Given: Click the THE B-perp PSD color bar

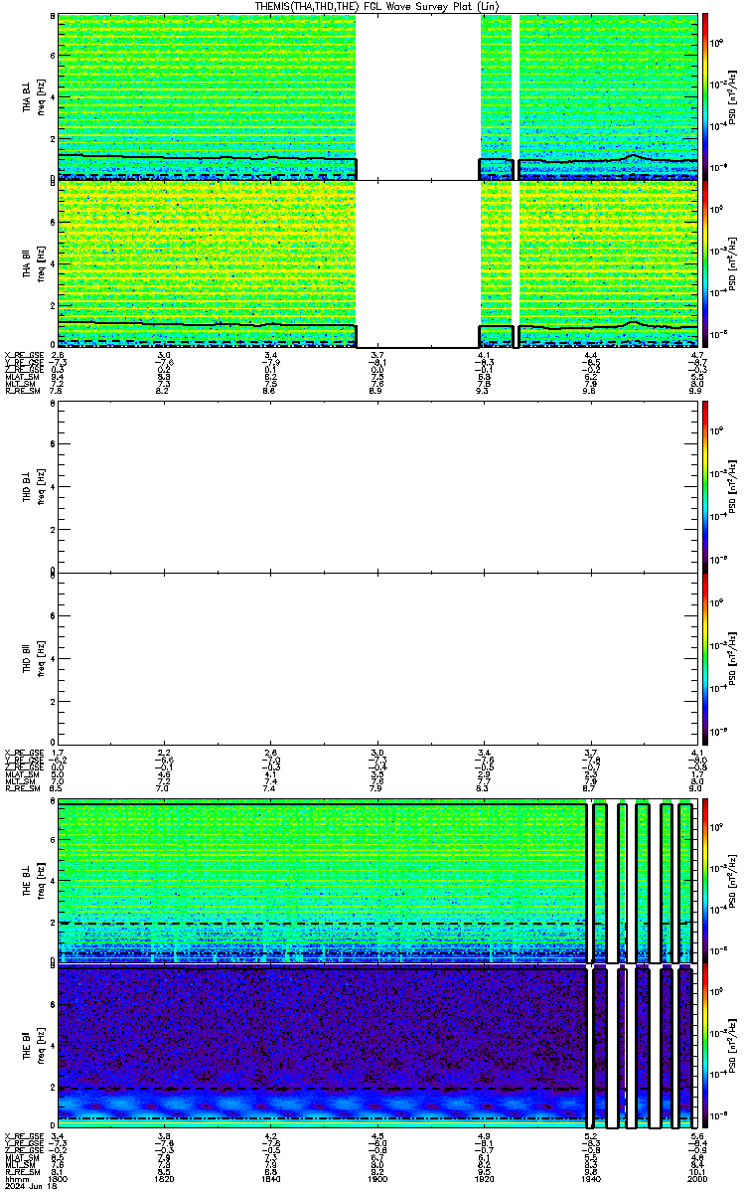Looking at the screenshot, I should [707, 881].
